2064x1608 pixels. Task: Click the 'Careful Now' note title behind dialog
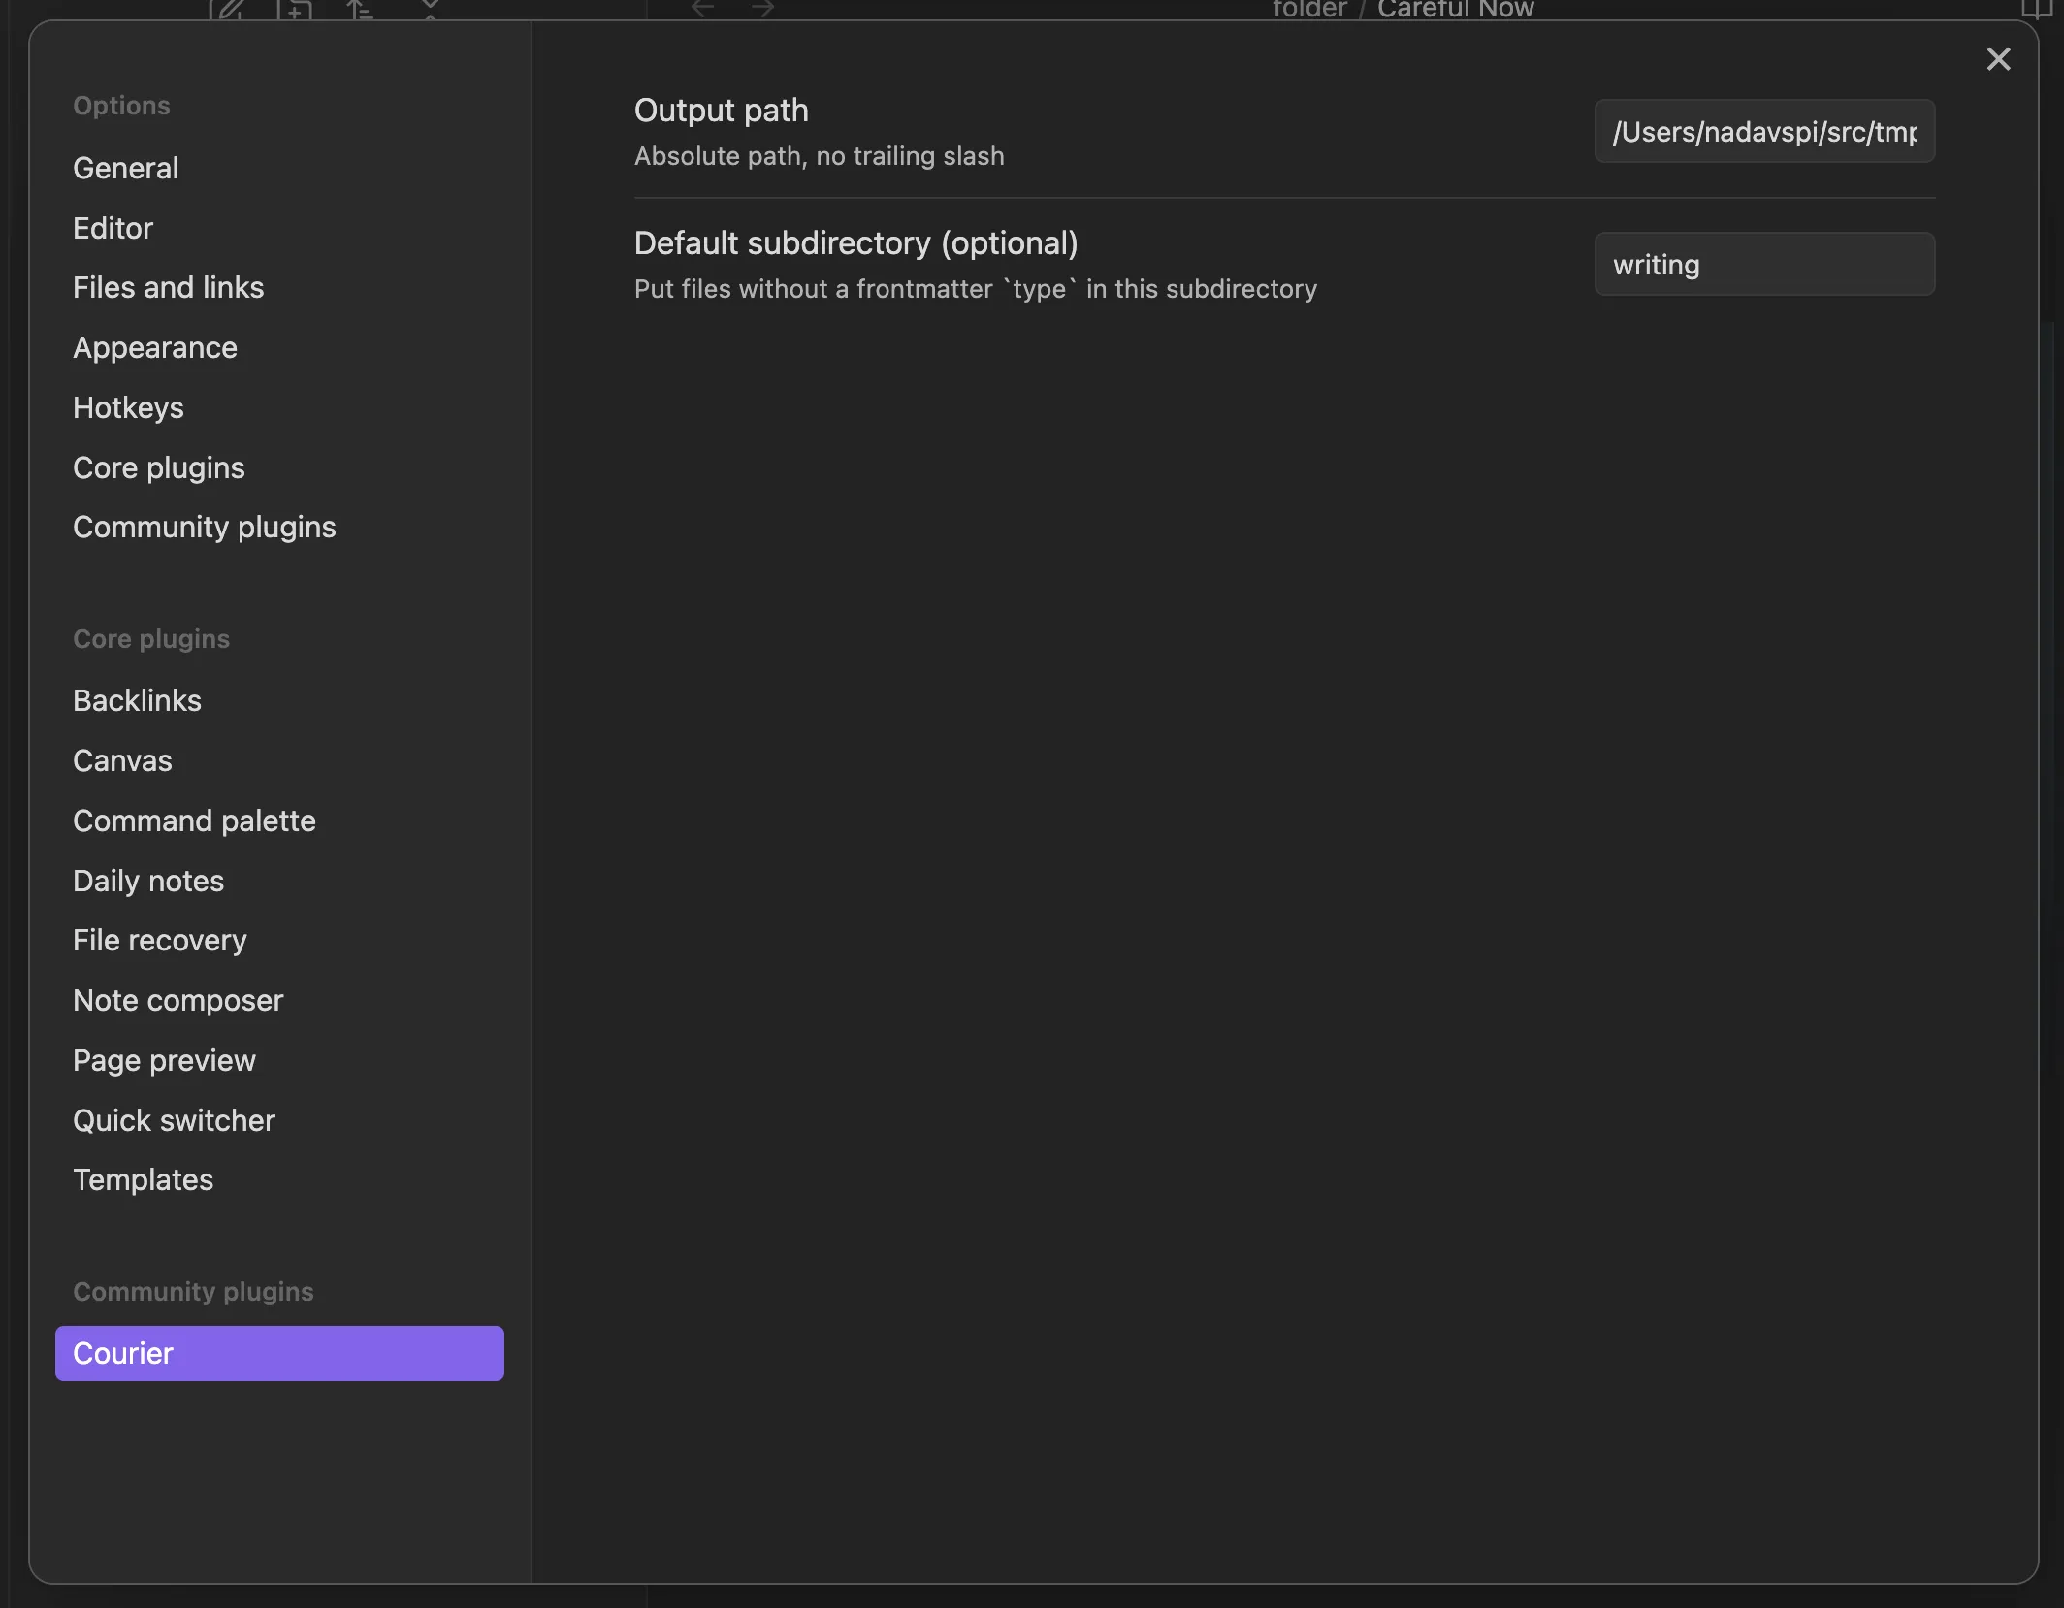1455,10
